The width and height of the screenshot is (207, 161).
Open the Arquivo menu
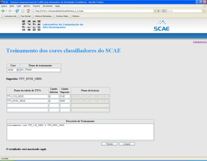4,6
